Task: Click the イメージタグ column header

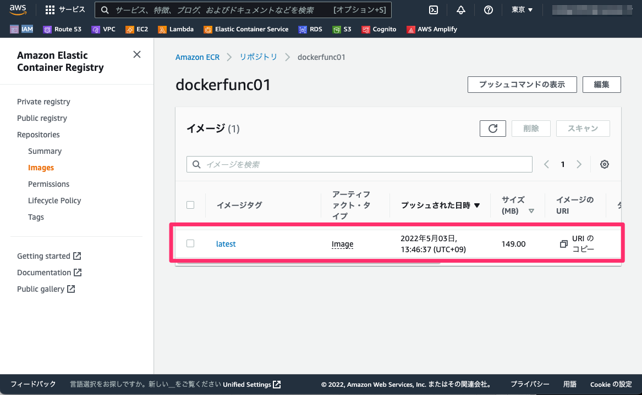Action: coord(239,205)
